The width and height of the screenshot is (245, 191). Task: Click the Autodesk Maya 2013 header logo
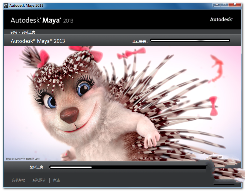click(42, 21)
